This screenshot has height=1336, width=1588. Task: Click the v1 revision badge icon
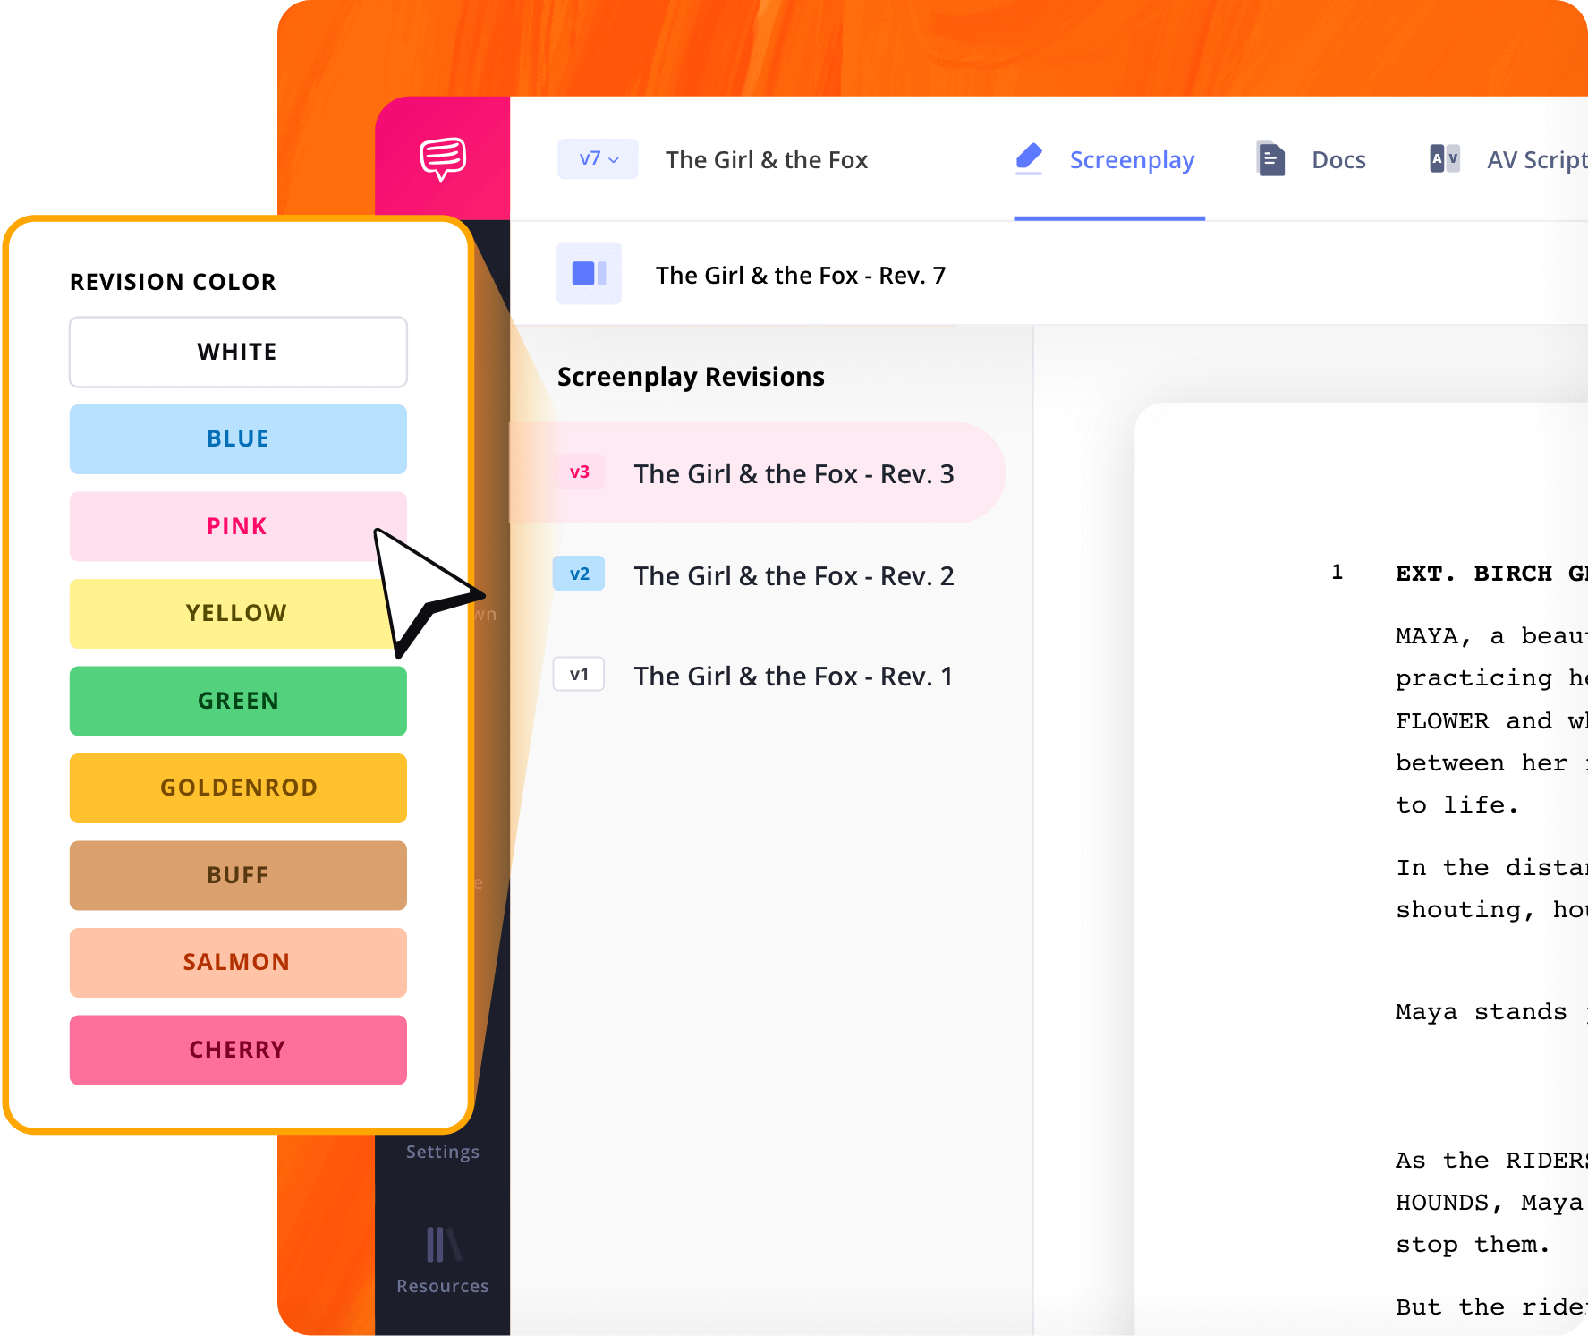579,674
